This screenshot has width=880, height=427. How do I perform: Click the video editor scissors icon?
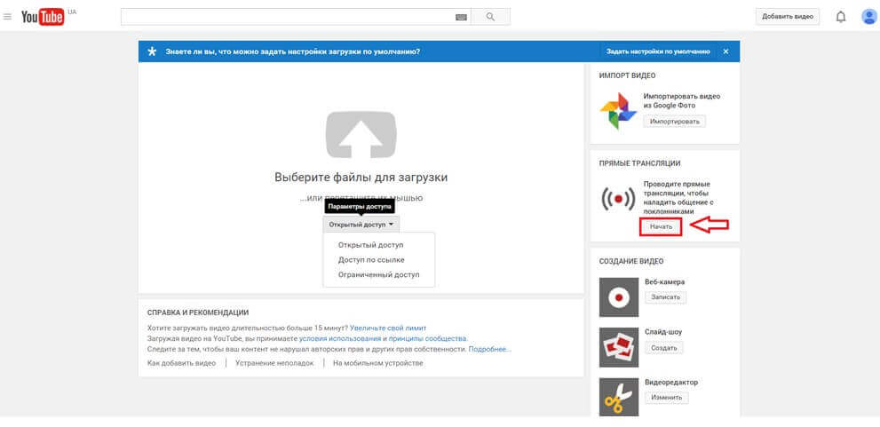tap(618, 397)
